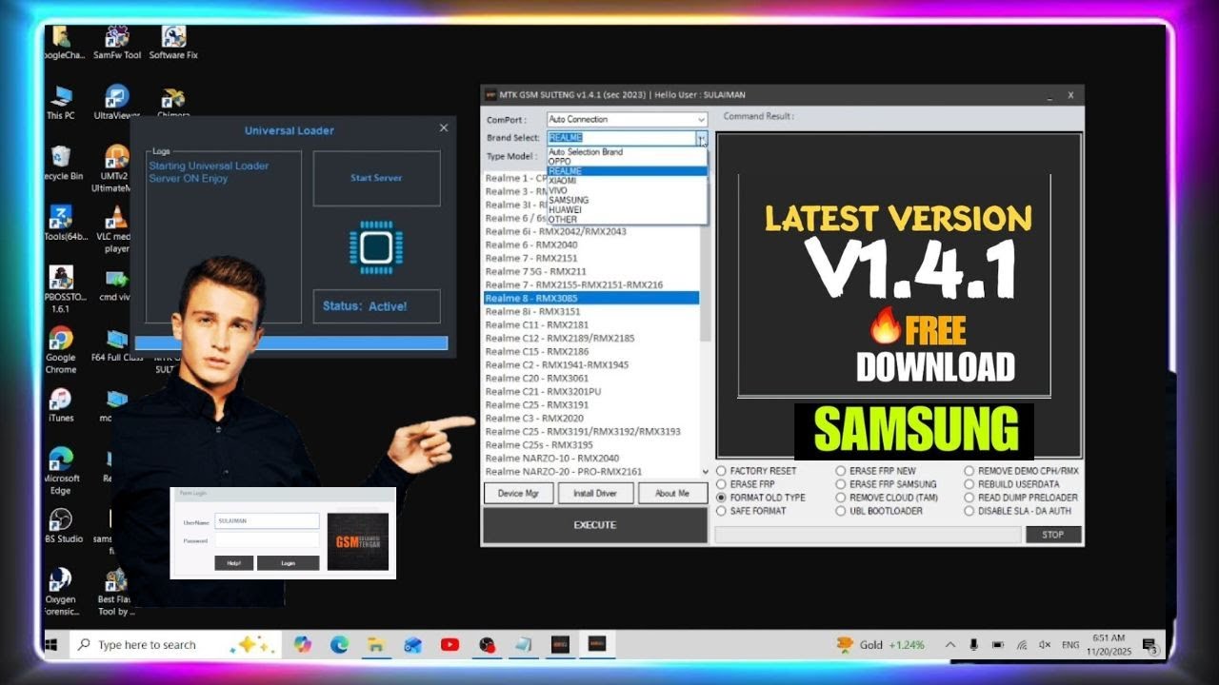The height and width of the screenshot is (685, 1219).
Task: Launch UMTv2 UltimateM desktop shortcut
Action: (117, 168)
